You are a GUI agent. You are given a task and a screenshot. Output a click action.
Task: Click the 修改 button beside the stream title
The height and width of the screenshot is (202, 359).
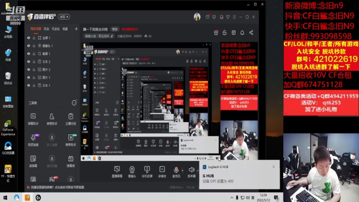pyautogui.click(x=115, y=29)
